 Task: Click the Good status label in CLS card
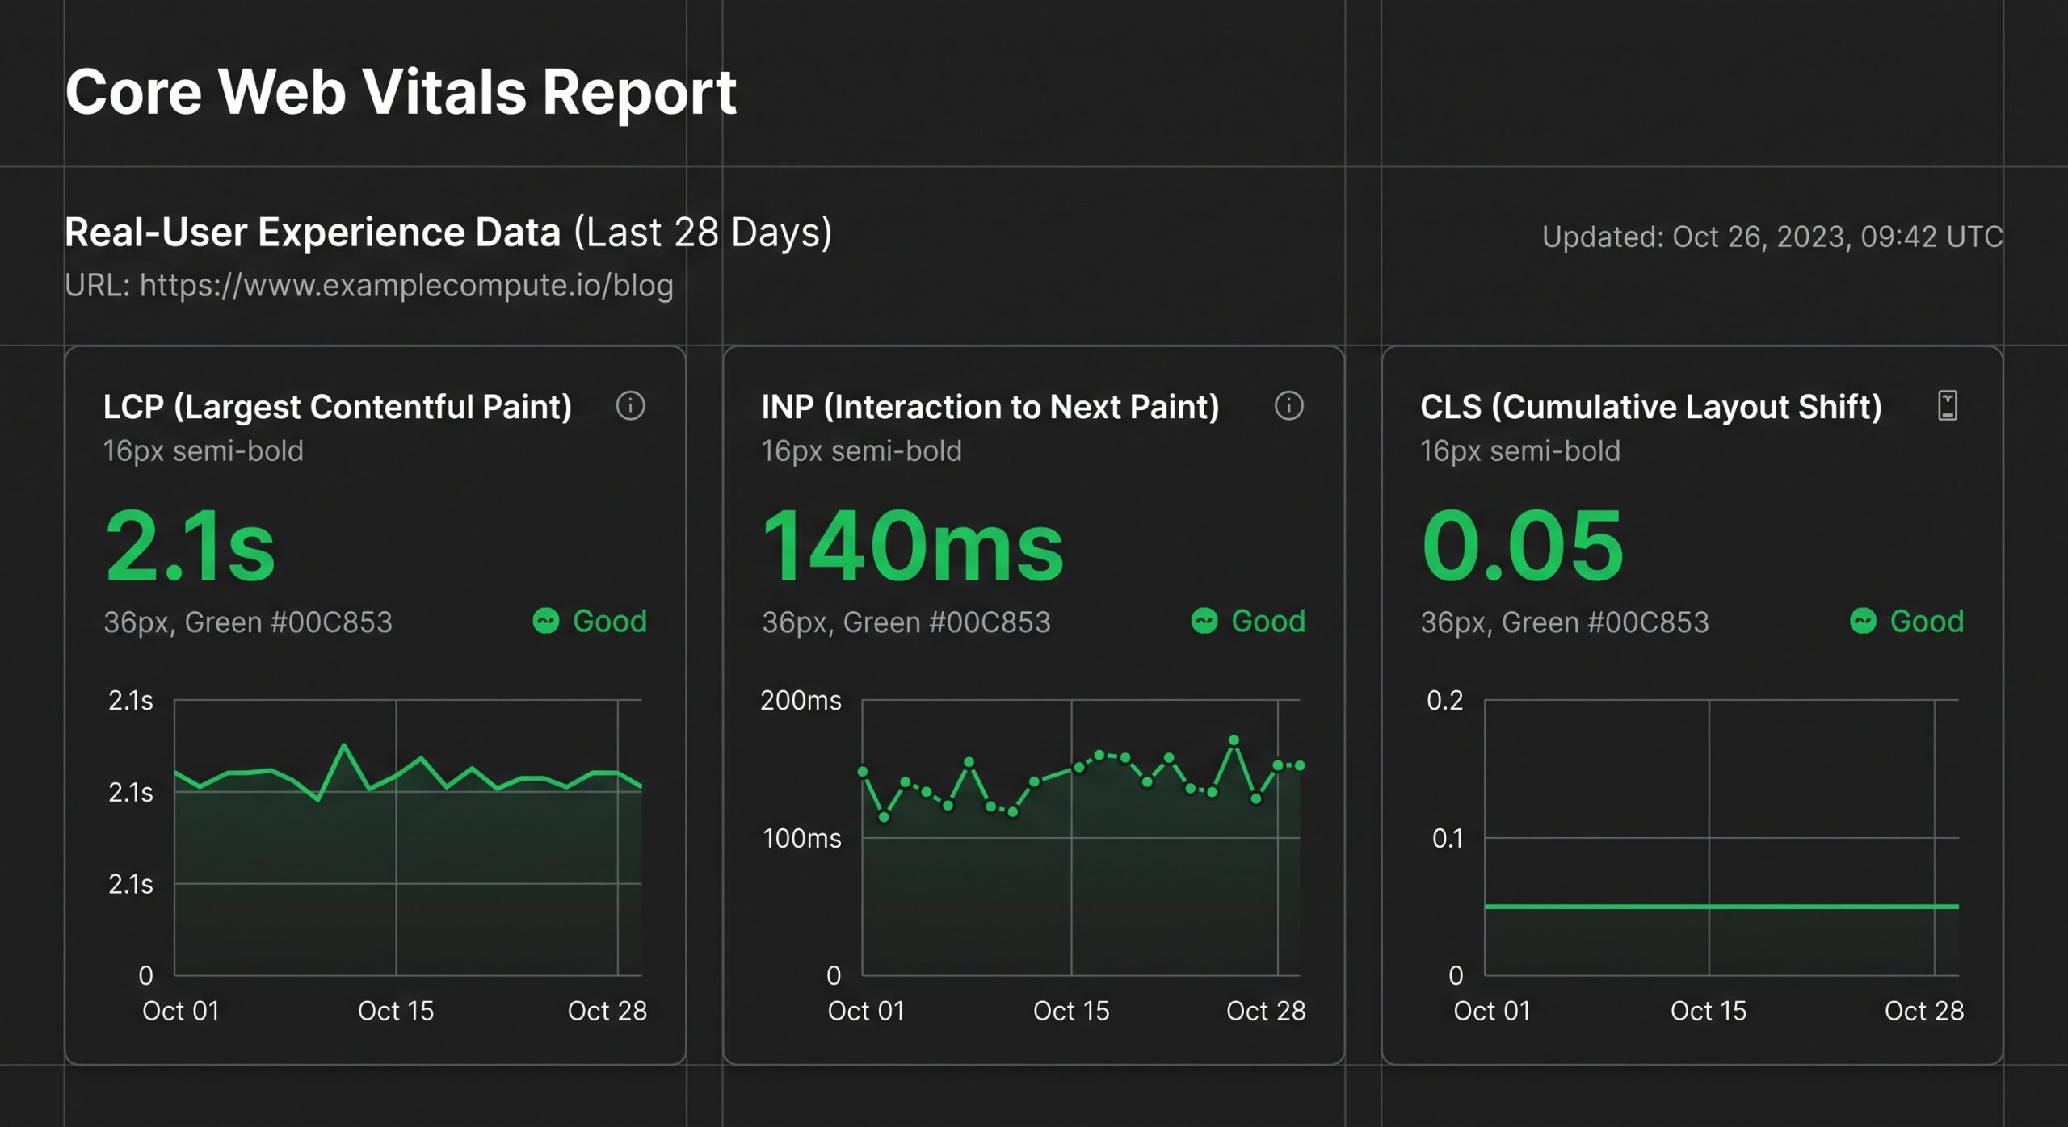[x=1927, y=621]
